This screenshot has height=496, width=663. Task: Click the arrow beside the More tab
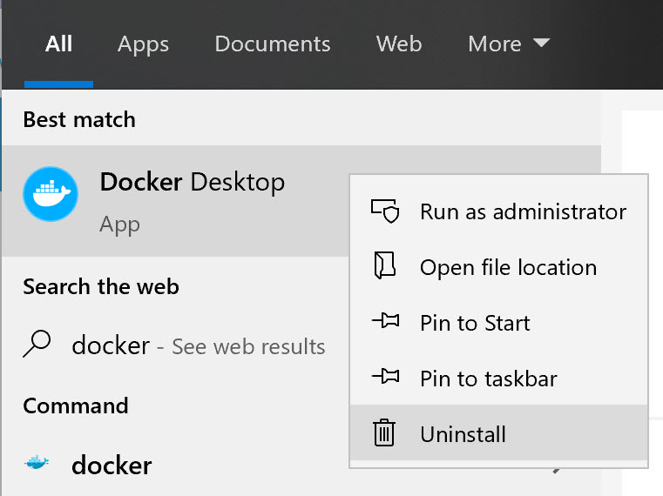tap(541, 43)
